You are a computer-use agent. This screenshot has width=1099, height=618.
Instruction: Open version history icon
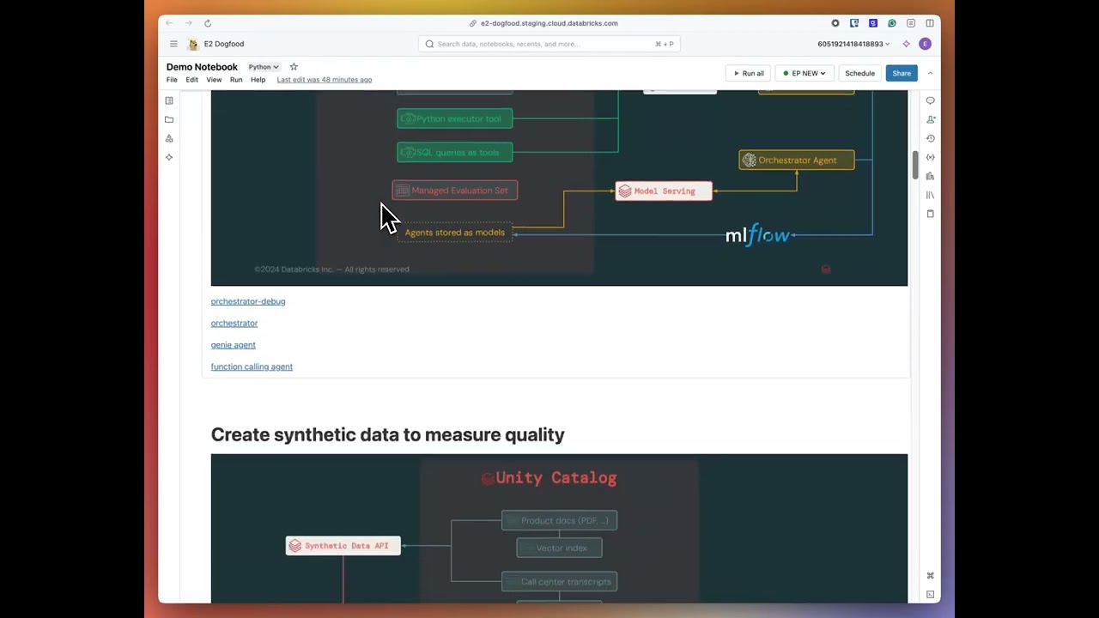930,138
